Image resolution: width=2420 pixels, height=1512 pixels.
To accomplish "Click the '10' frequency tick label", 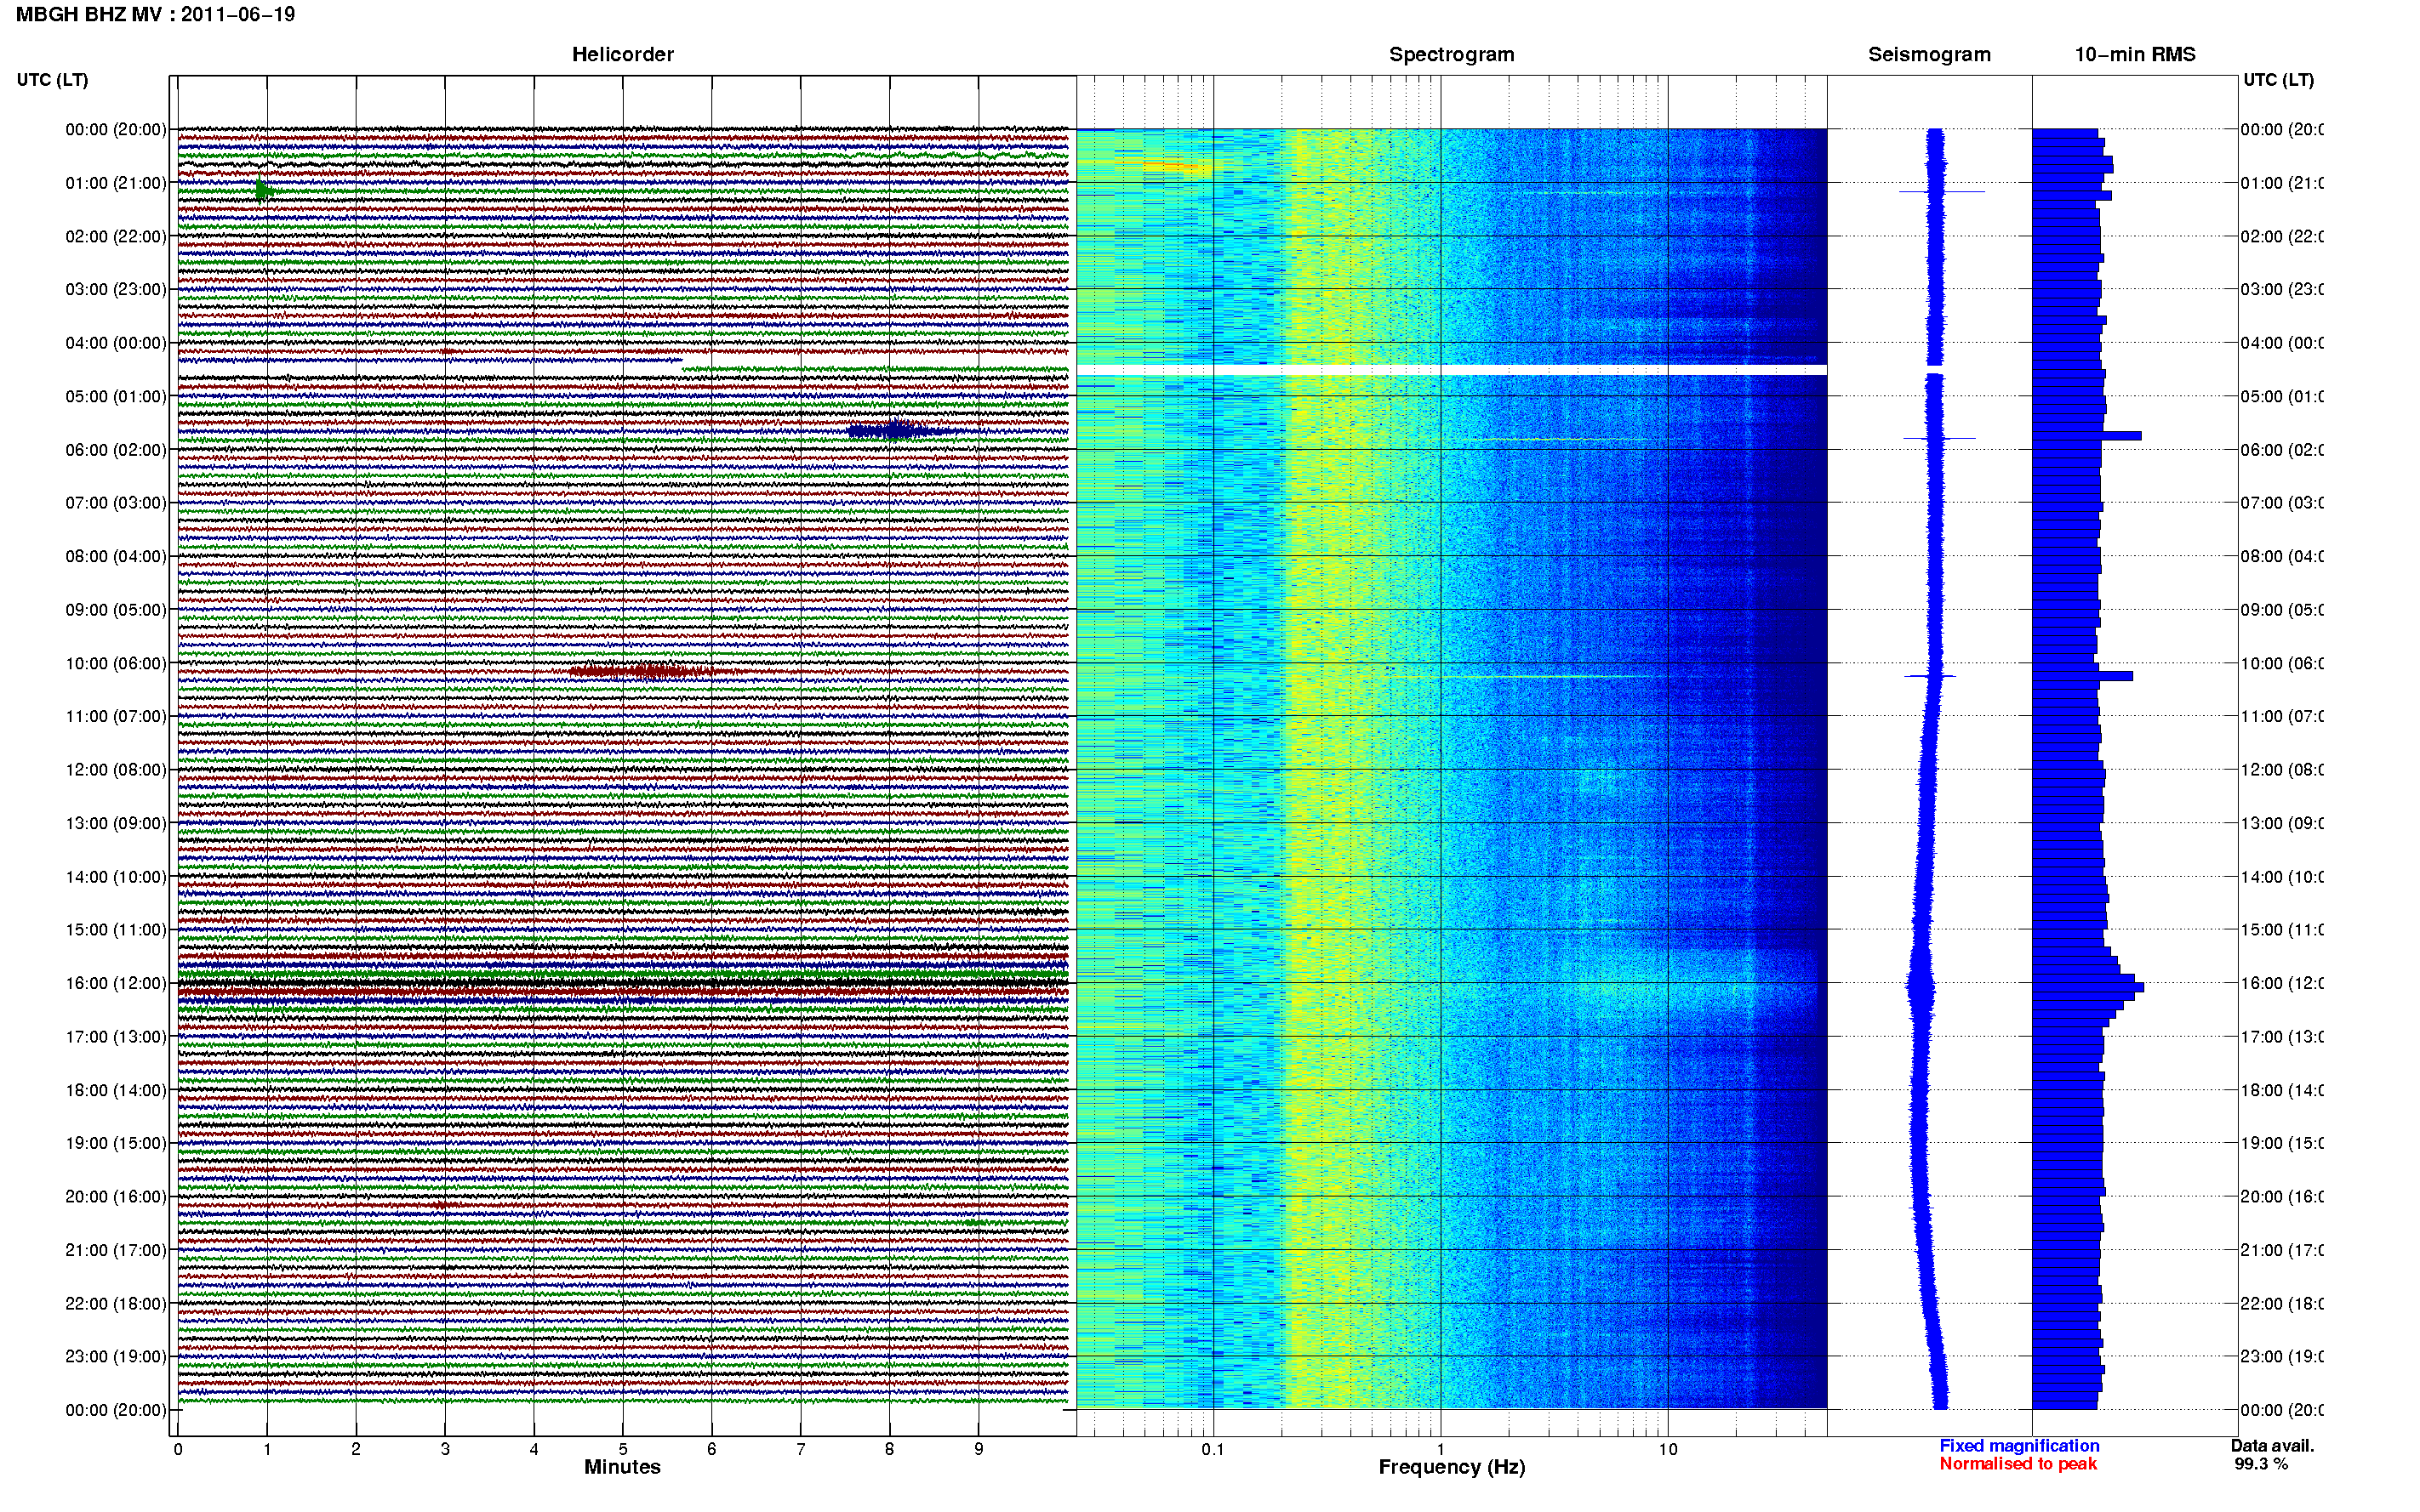I will coord(1668,1450).
